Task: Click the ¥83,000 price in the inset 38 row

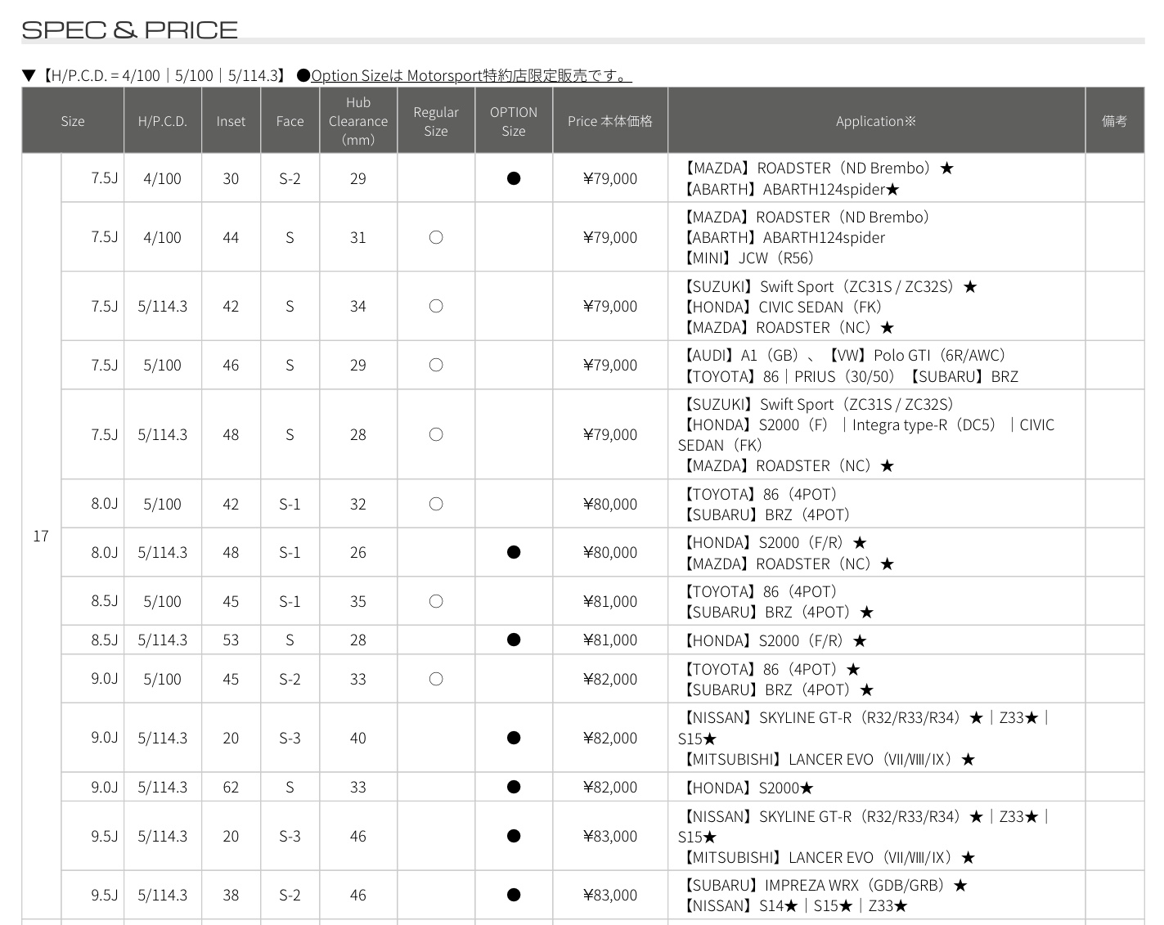Action: (x=610, y=895)
